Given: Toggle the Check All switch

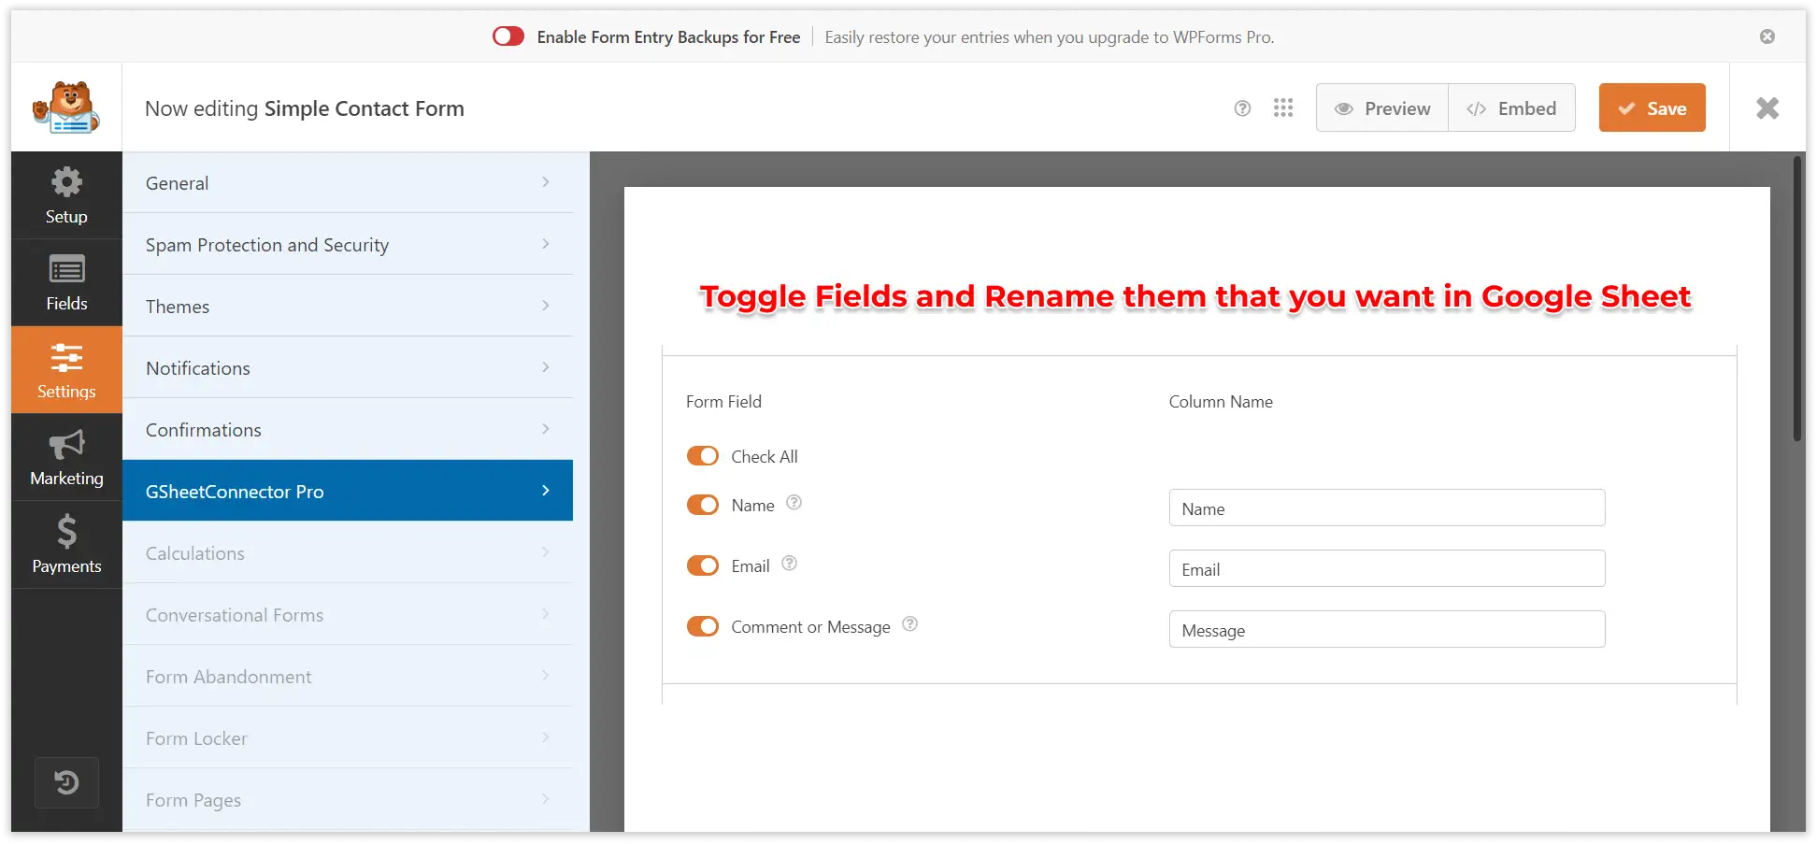Looking at the screenshot, I should 703,455.
